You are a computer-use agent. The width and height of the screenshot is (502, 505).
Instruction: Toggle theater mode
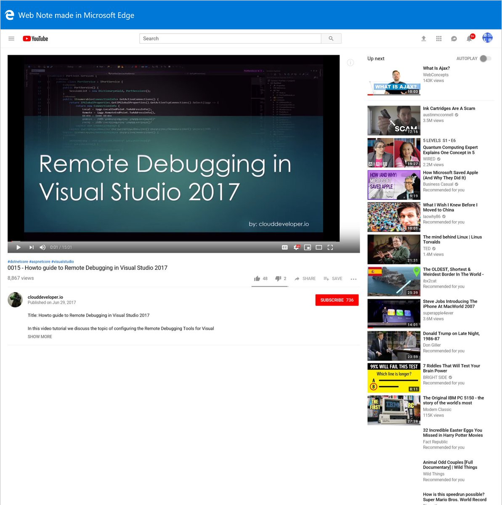(319, 247)
